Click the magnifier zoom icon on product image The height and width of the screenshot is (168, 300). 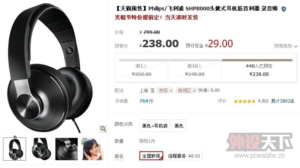[103, 129]
